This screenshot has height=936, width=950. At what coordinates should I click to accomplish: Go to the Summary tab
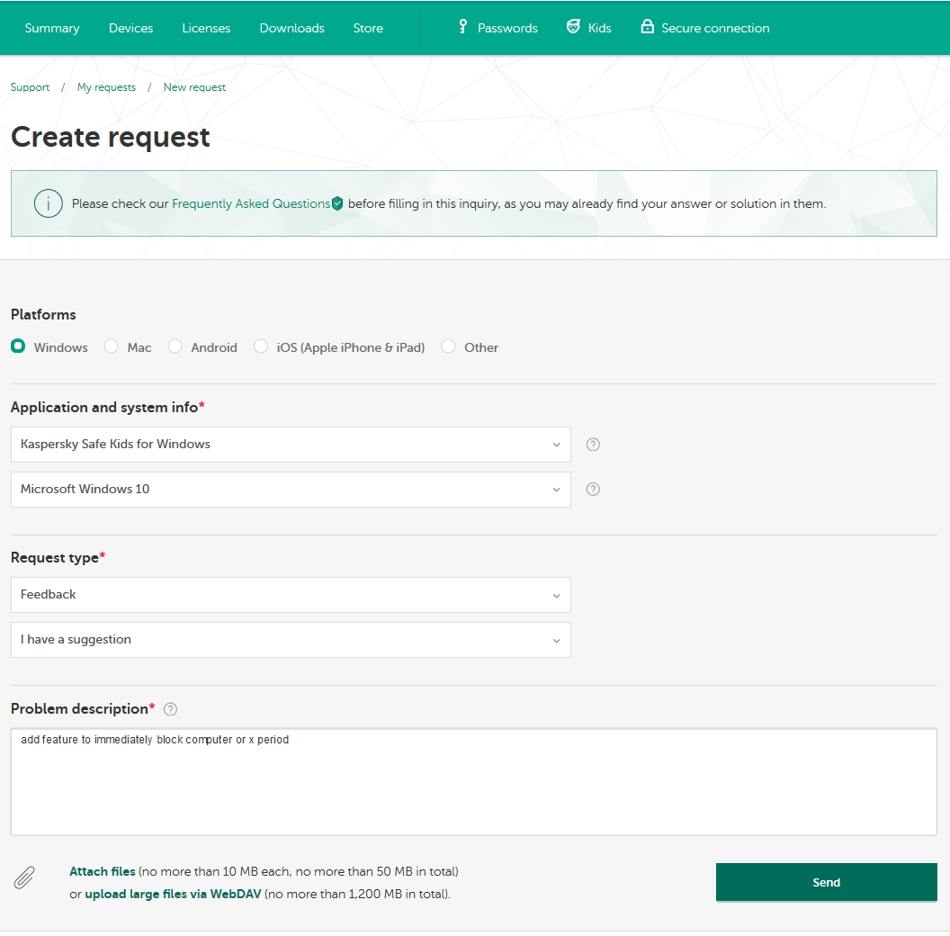point(52,28)
